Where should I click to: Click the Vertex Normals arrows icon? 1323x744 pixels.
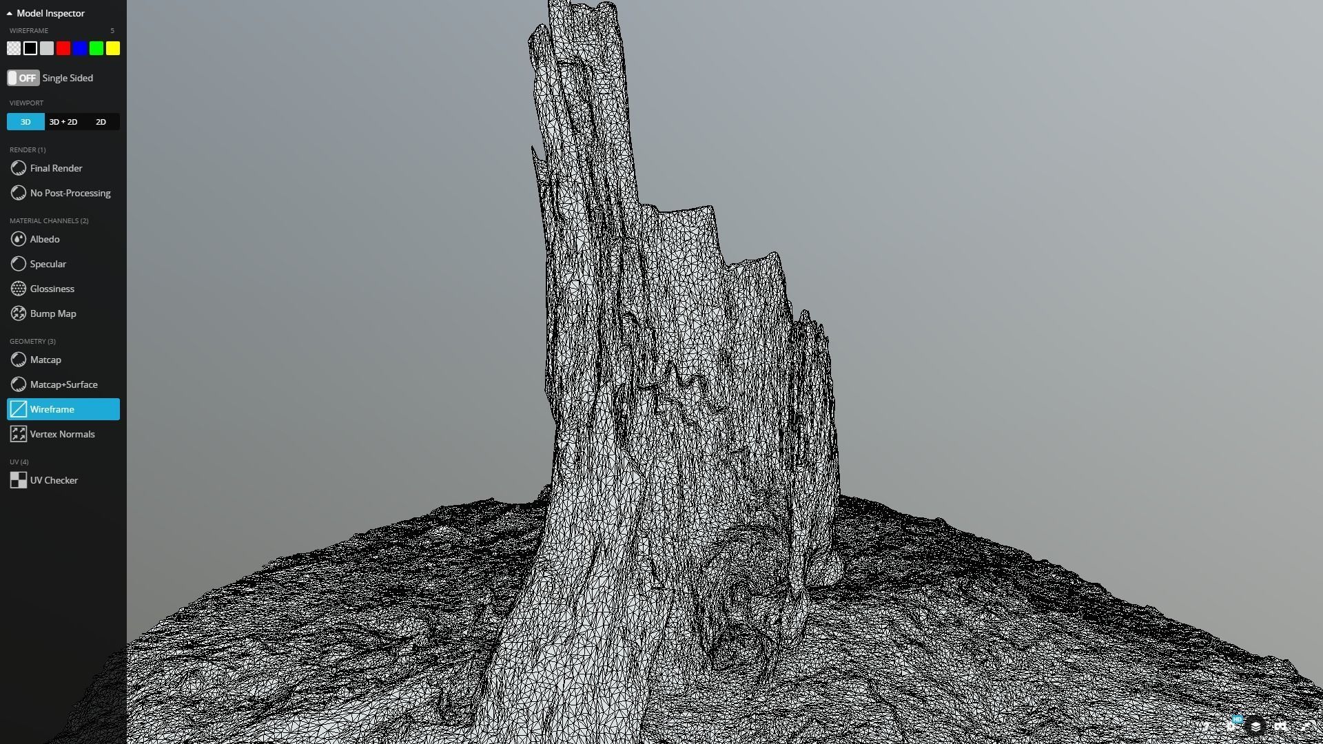click(19, 434)
